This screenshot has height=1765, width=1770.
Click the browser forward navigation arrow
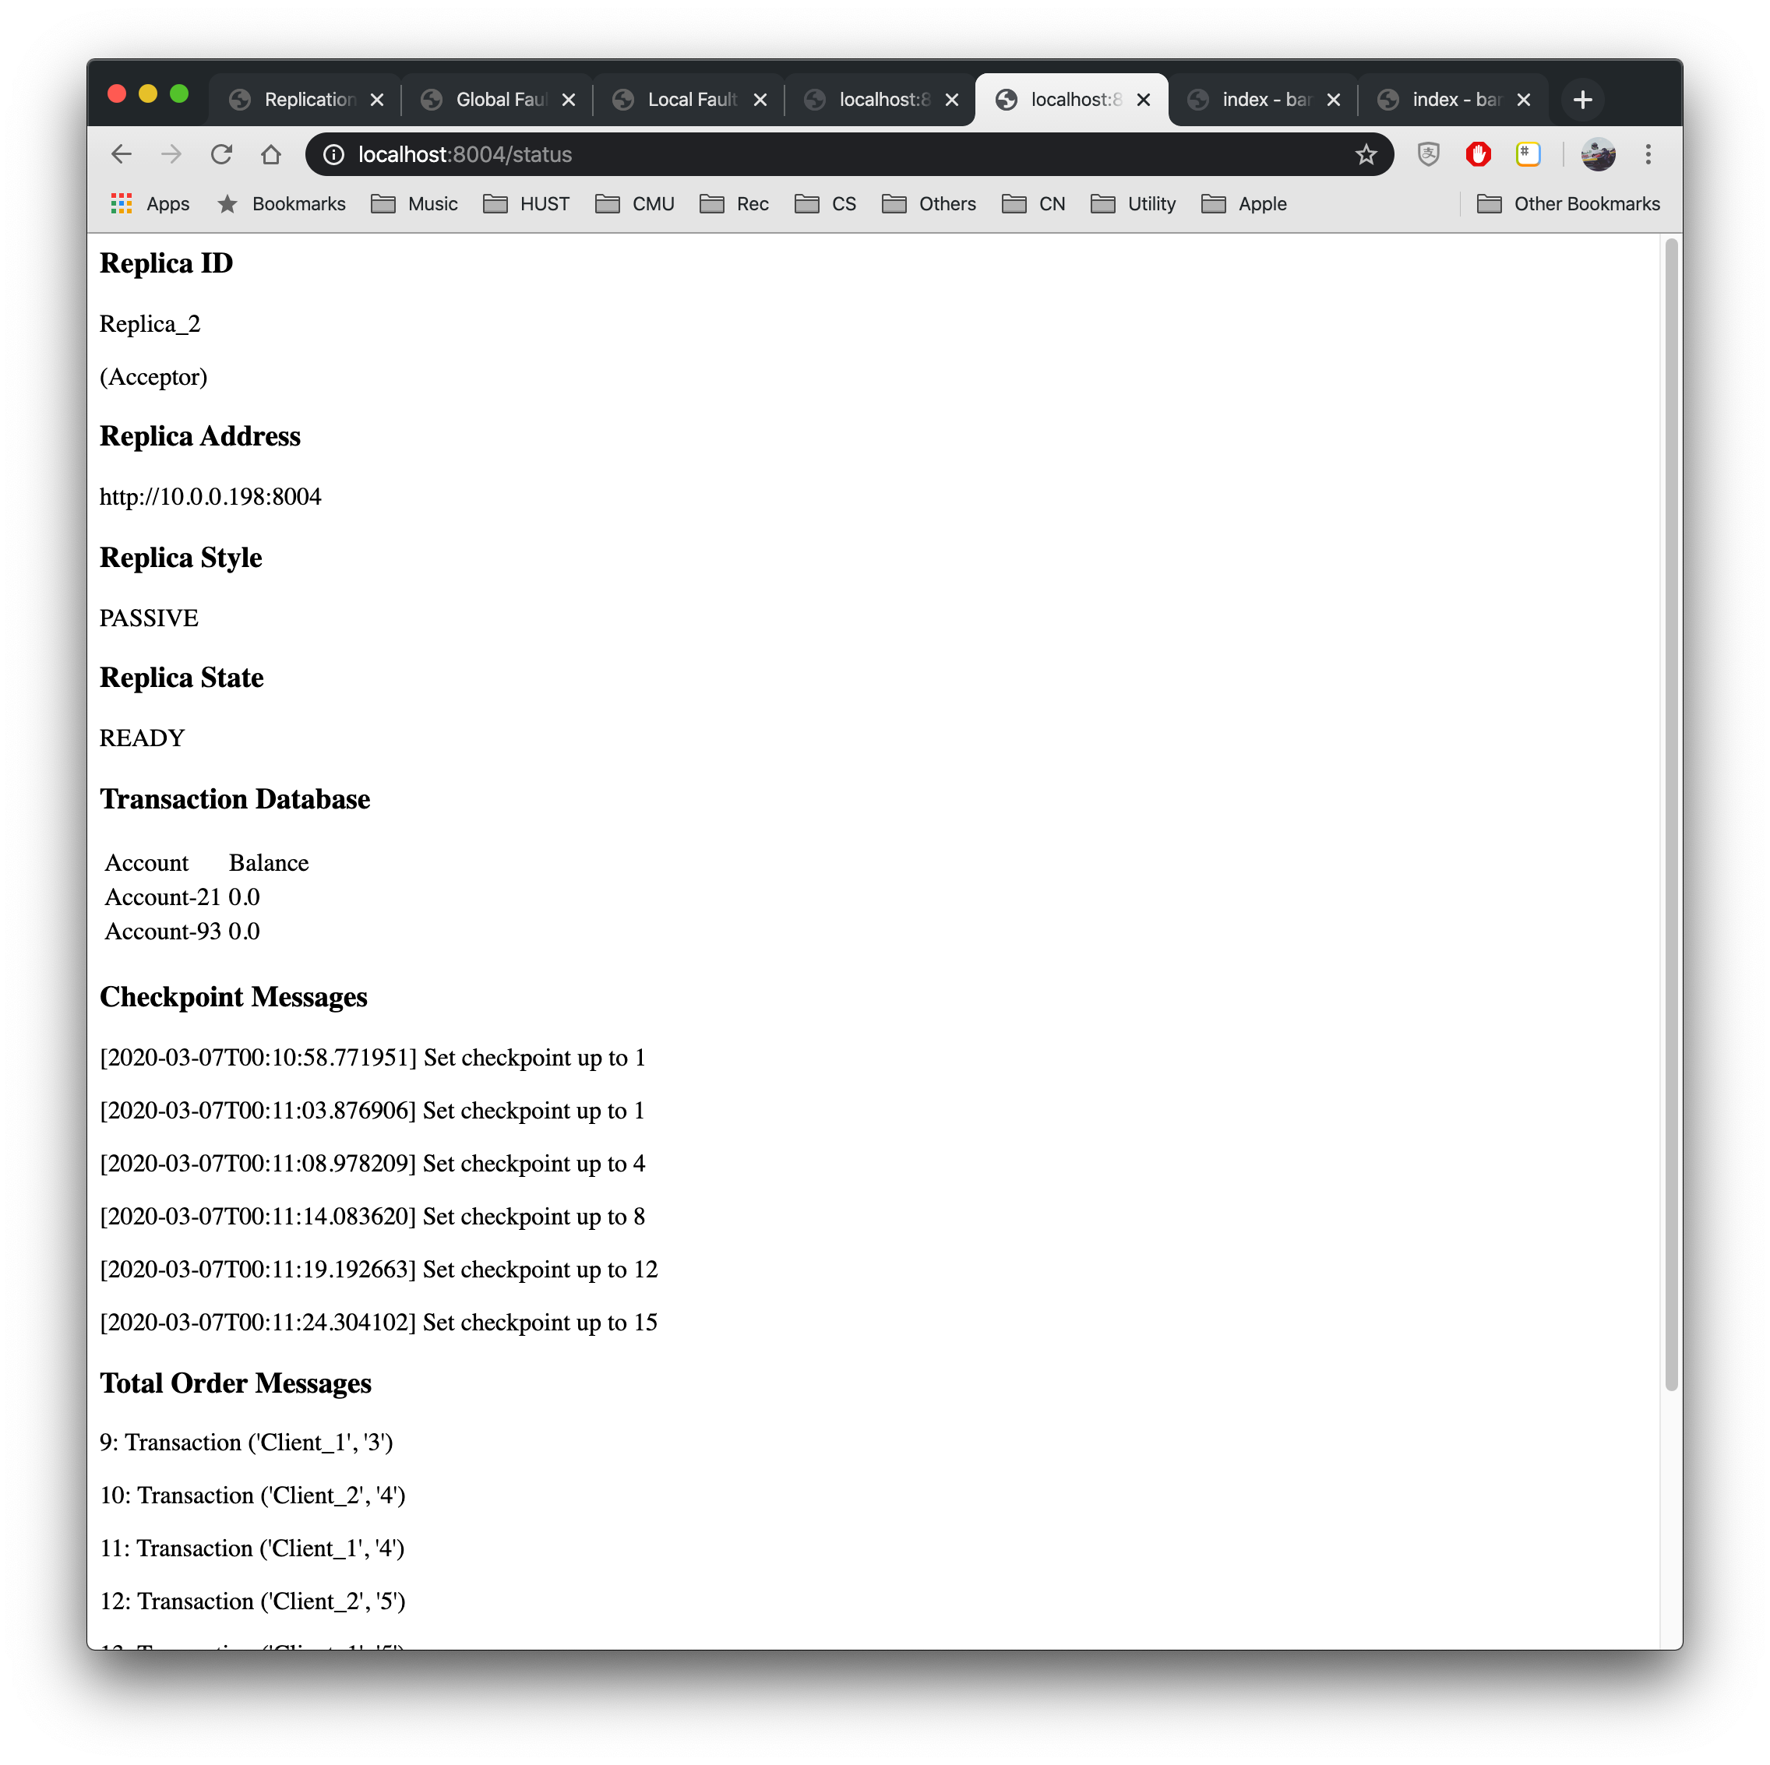tap(175, 153)
